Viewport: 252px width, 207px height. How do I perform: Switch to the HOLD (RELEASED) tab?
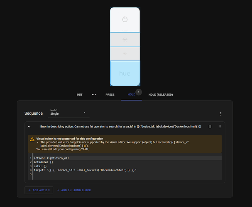pyautogui.click(x=161, y=95)
